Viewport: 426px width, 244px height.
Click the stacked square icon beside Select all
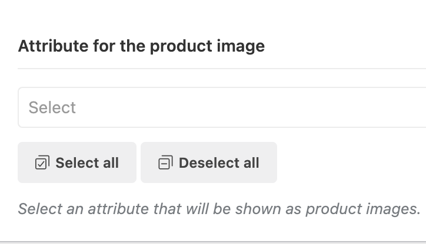42,163
